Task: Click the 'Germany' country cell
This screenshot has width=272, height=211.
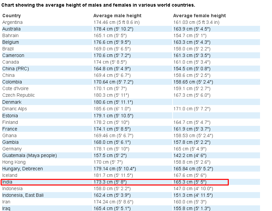Action: click(12, 149)
